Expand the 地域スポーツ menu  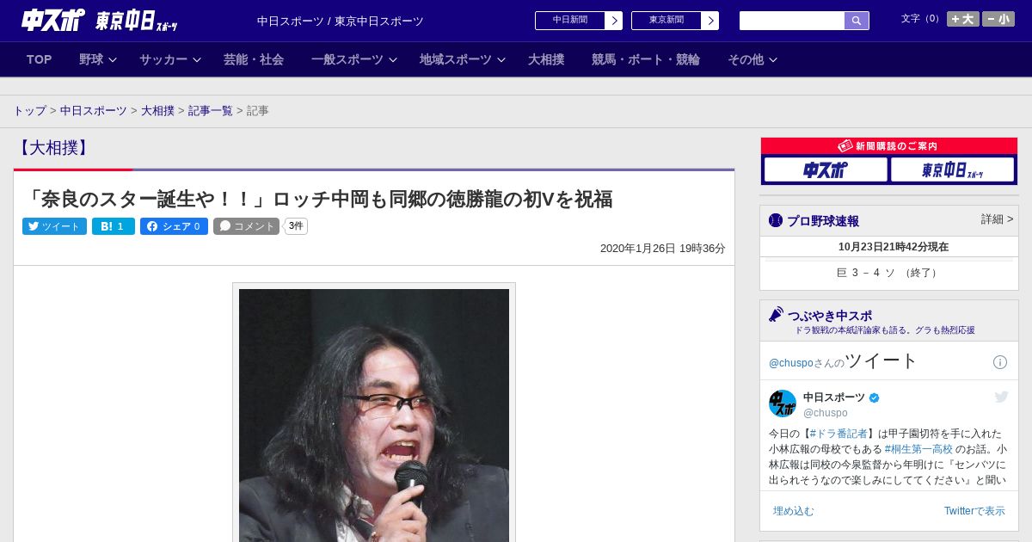coord(463,59)
